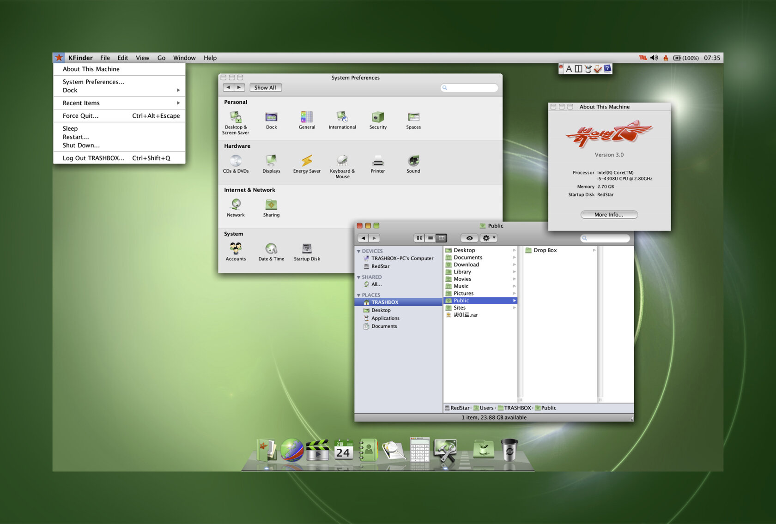Collapse the DEVICES sidebar section
This screenshot has height=524, width=776.
coord(359,251)
